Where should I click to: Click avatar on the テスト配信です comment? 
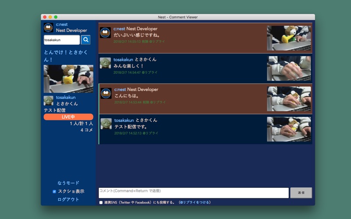(x=106, y=124)
